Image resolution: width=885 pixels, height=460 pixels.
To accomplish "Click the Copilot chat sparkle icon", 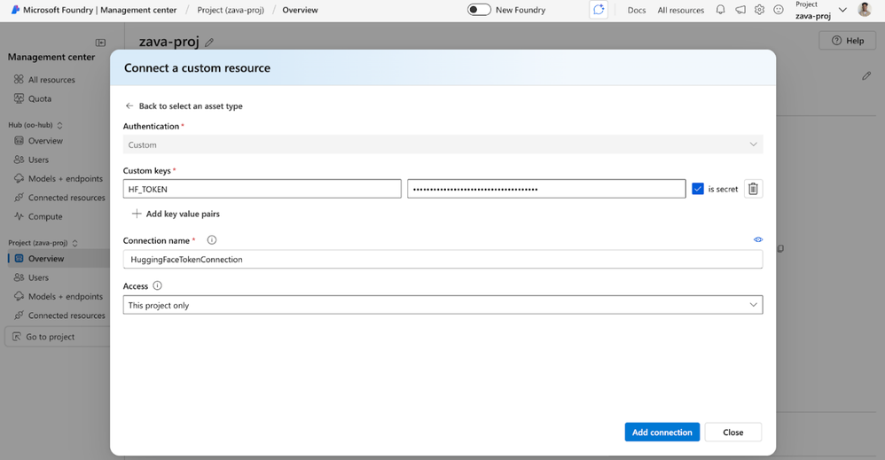I will [599, 10].
